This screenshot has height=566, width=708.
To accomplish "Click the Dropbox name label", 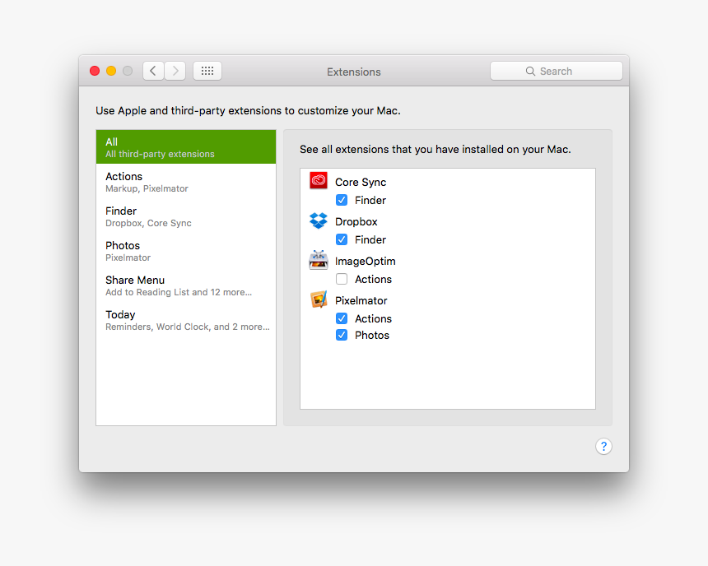I will point(356,221).
